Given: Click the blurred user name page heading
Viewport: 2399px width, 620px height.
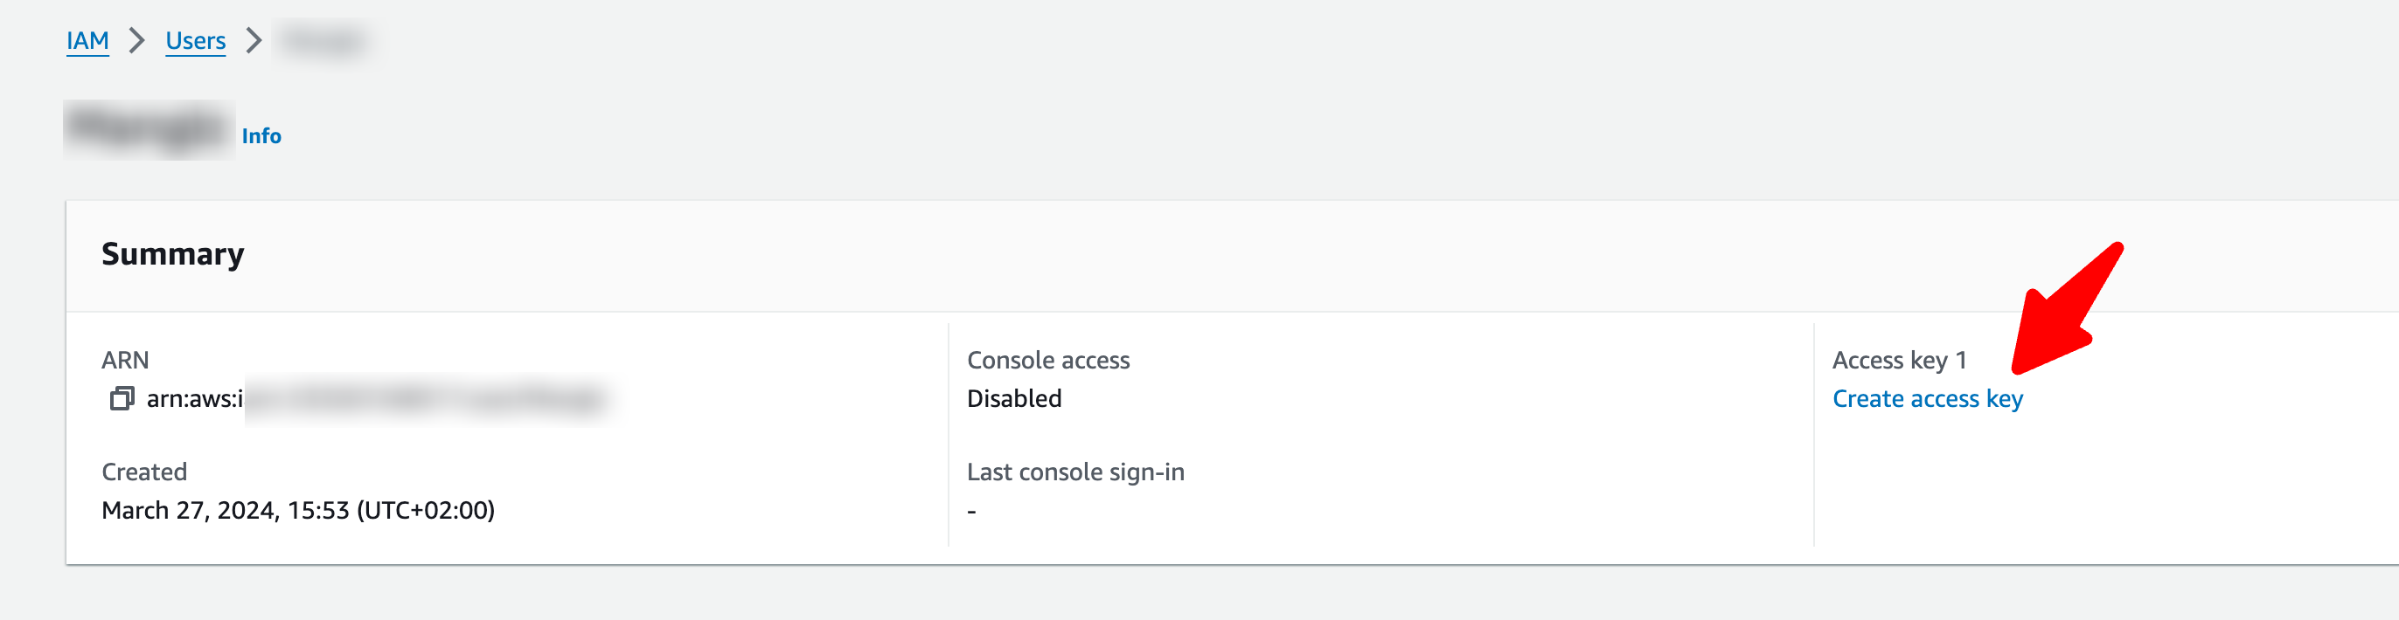Looking at the screenshot, I should (149, 130).
